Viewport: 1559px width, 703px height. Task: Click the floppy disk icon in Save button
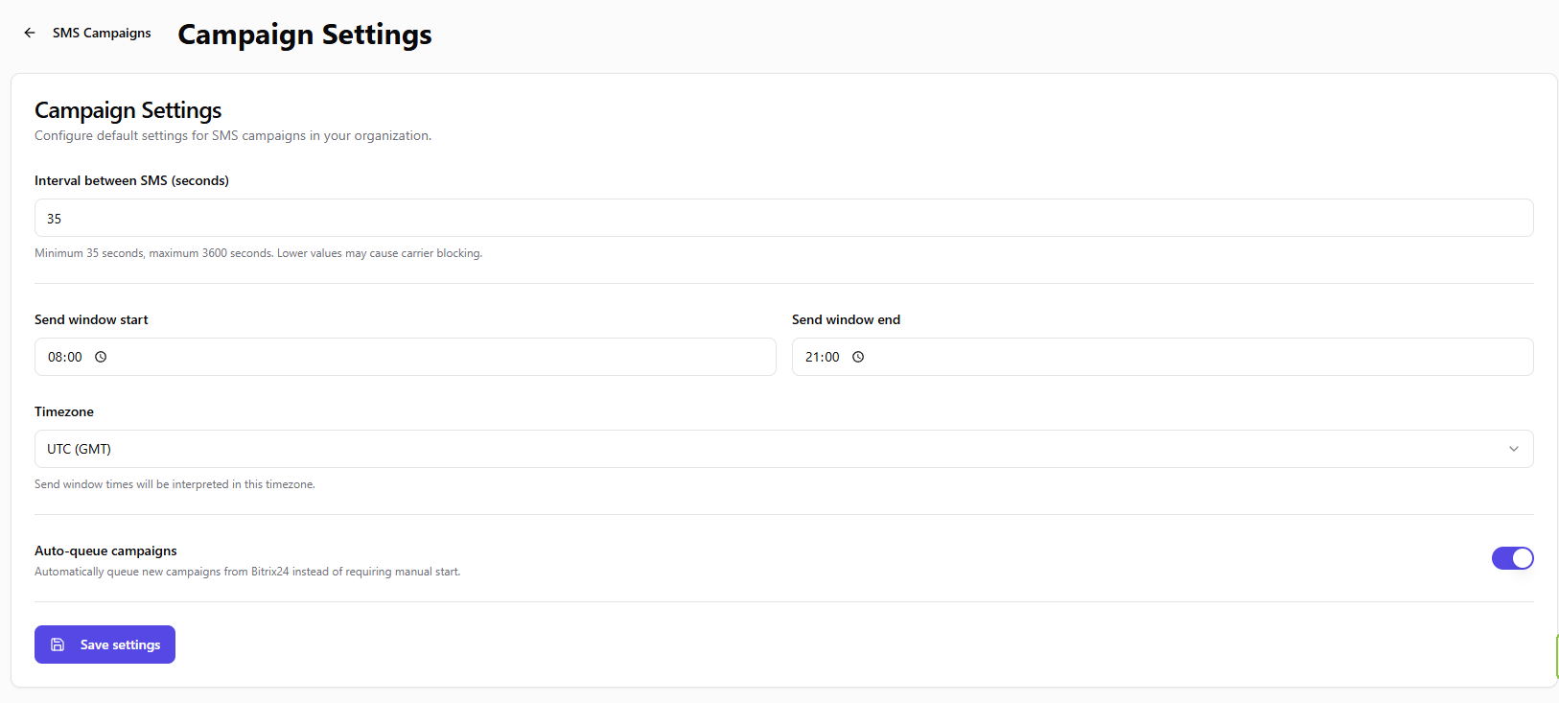point(58,644)
